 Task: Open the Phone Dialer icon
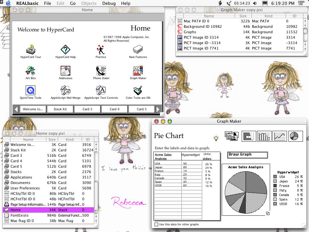point(101,71)
